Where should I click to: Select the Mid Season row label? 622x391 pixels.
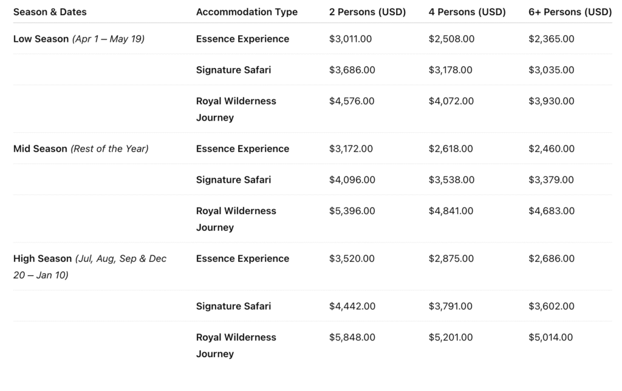pos(81,149)
